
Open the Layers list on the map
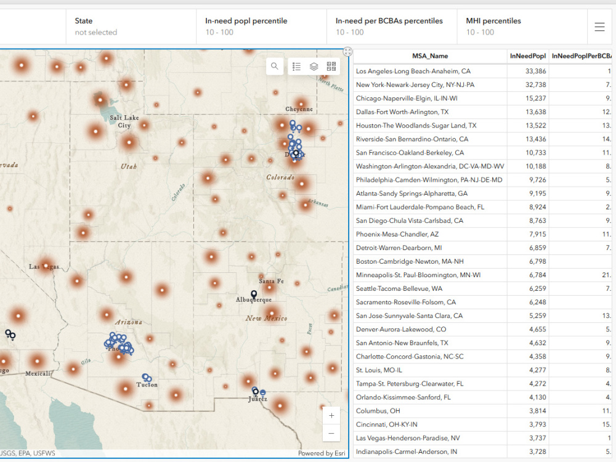314,66
